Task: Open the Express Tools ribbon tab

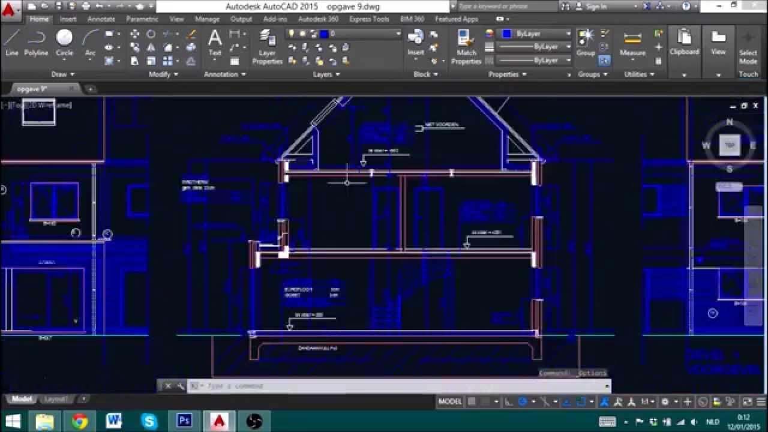Action: [x=369, y=19]
